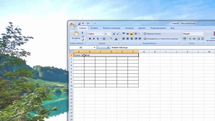This screenshot has height=121, width=215.
Task: Center cell text horizontally
Action: tap(128, 39)
